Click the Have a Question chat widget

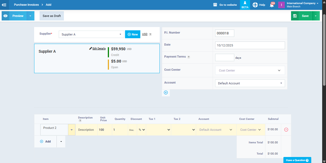coord(297,160)
